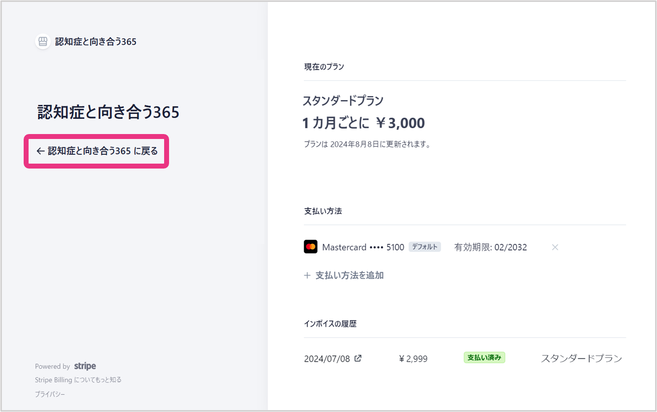
Task: Click the ¥2,999 invoice amount
Action: [x=413, y=359]
